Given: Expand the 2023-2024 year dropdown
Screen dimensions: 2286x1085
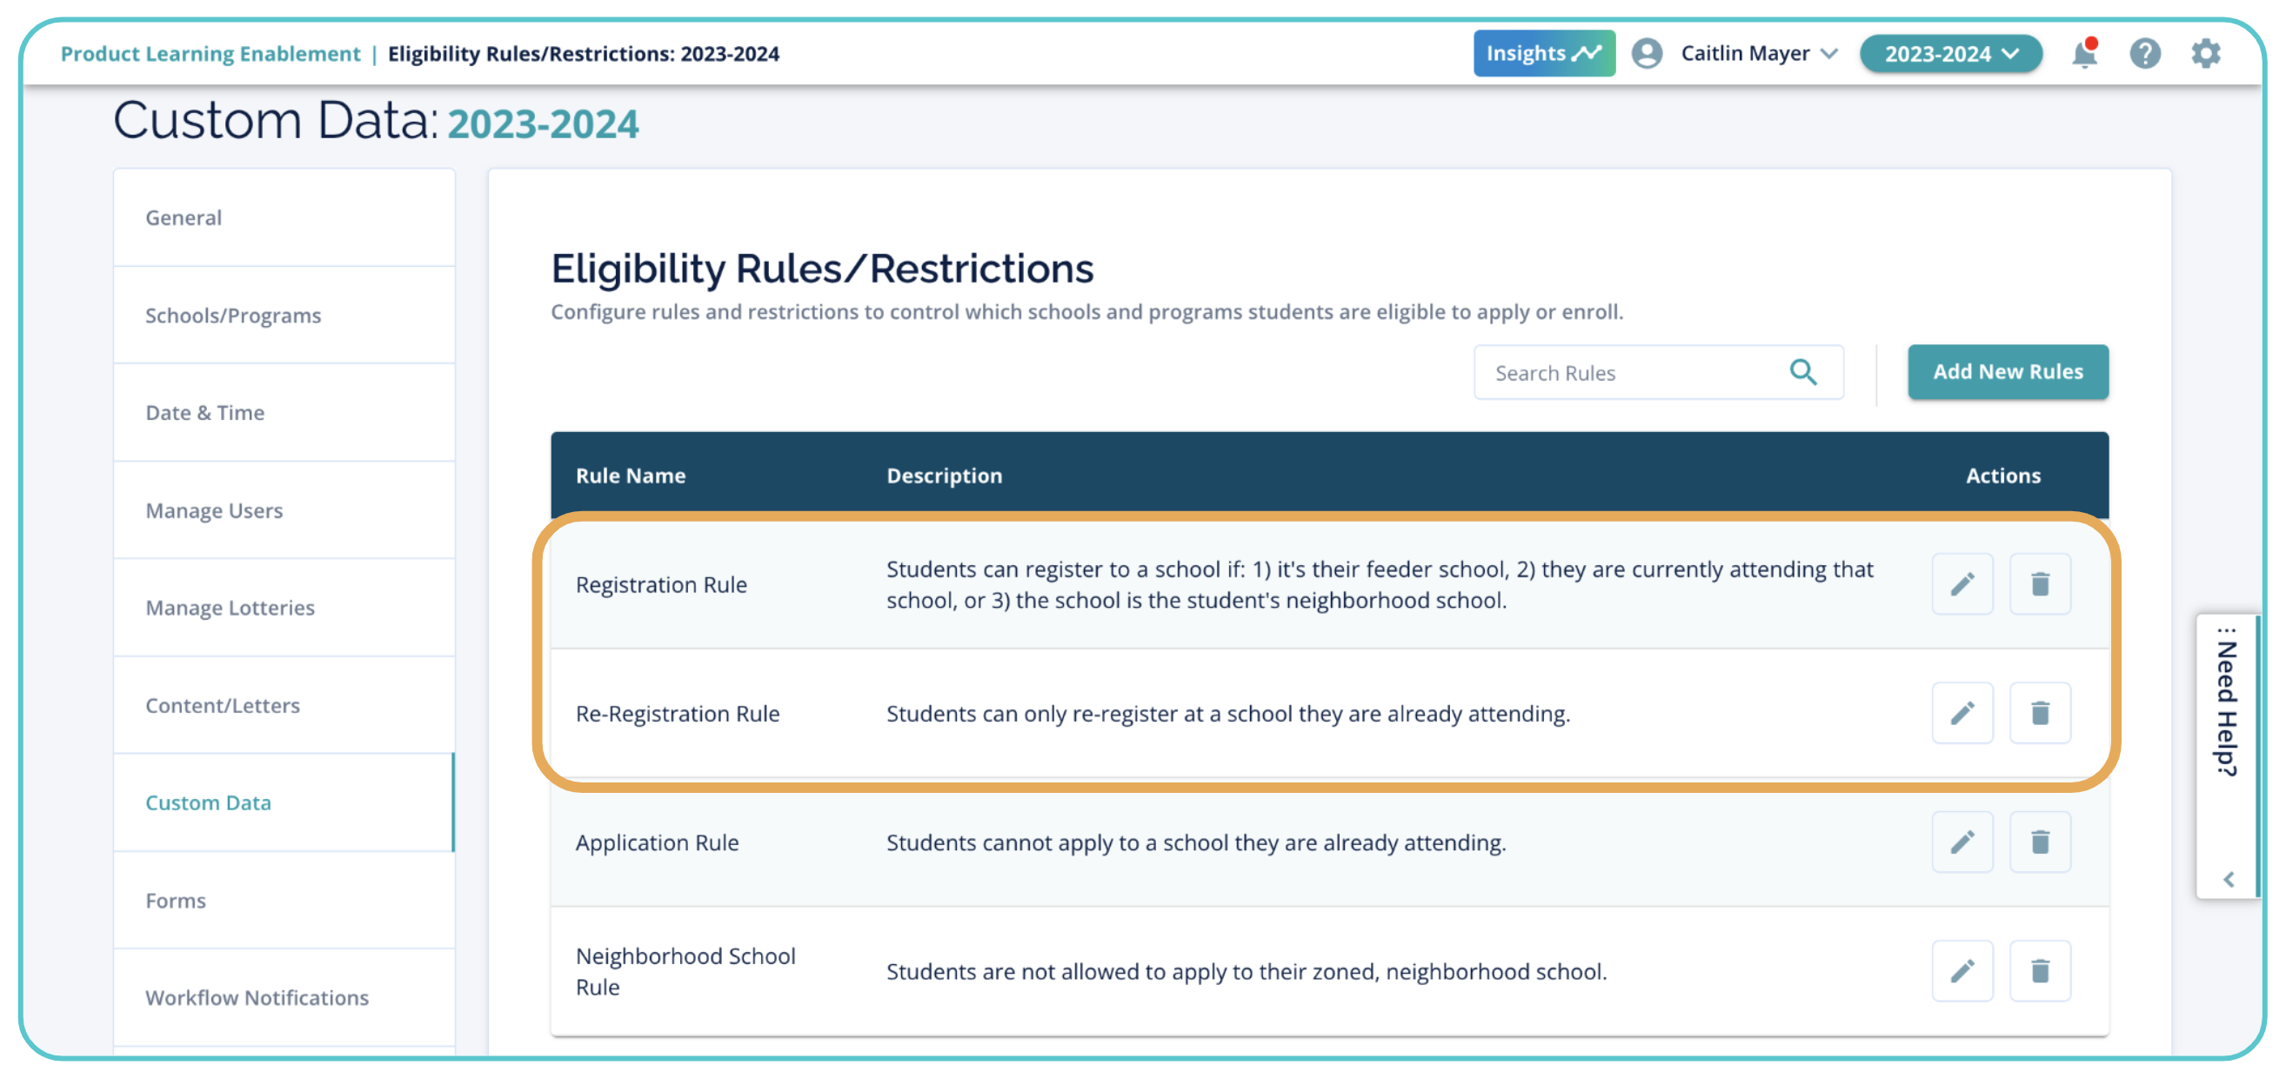Looking at the screenshot, I should tap(1949, 54).
